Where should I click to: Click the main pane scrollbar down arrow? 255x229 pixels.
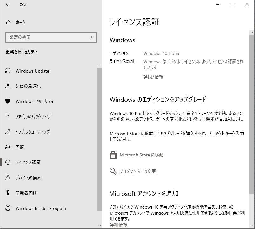(252, 226)
